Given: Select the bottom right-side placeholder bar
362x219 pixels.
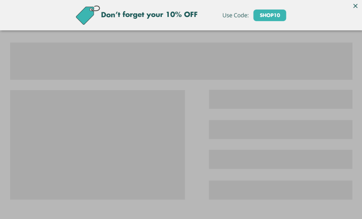Looking at the screenshot, I should (280, 190).
